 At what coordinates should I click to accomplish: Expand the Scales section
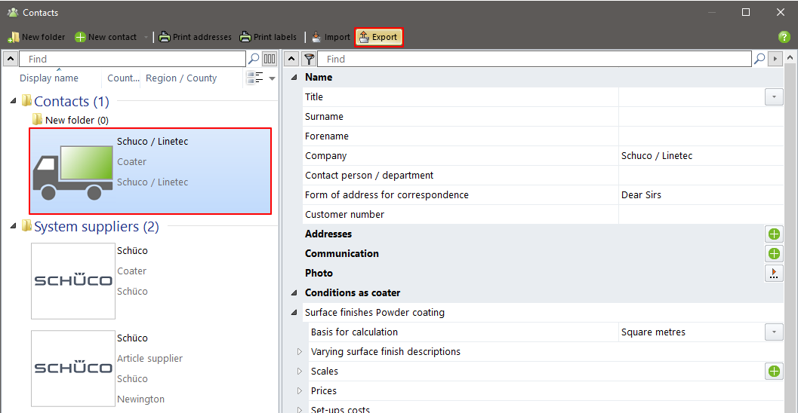click(x=300, y=372)
